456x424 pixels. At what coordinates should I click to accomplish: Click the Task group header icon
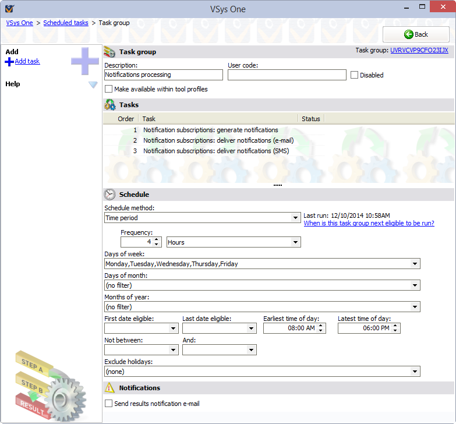pyautogui.click(x=109, y=52)
